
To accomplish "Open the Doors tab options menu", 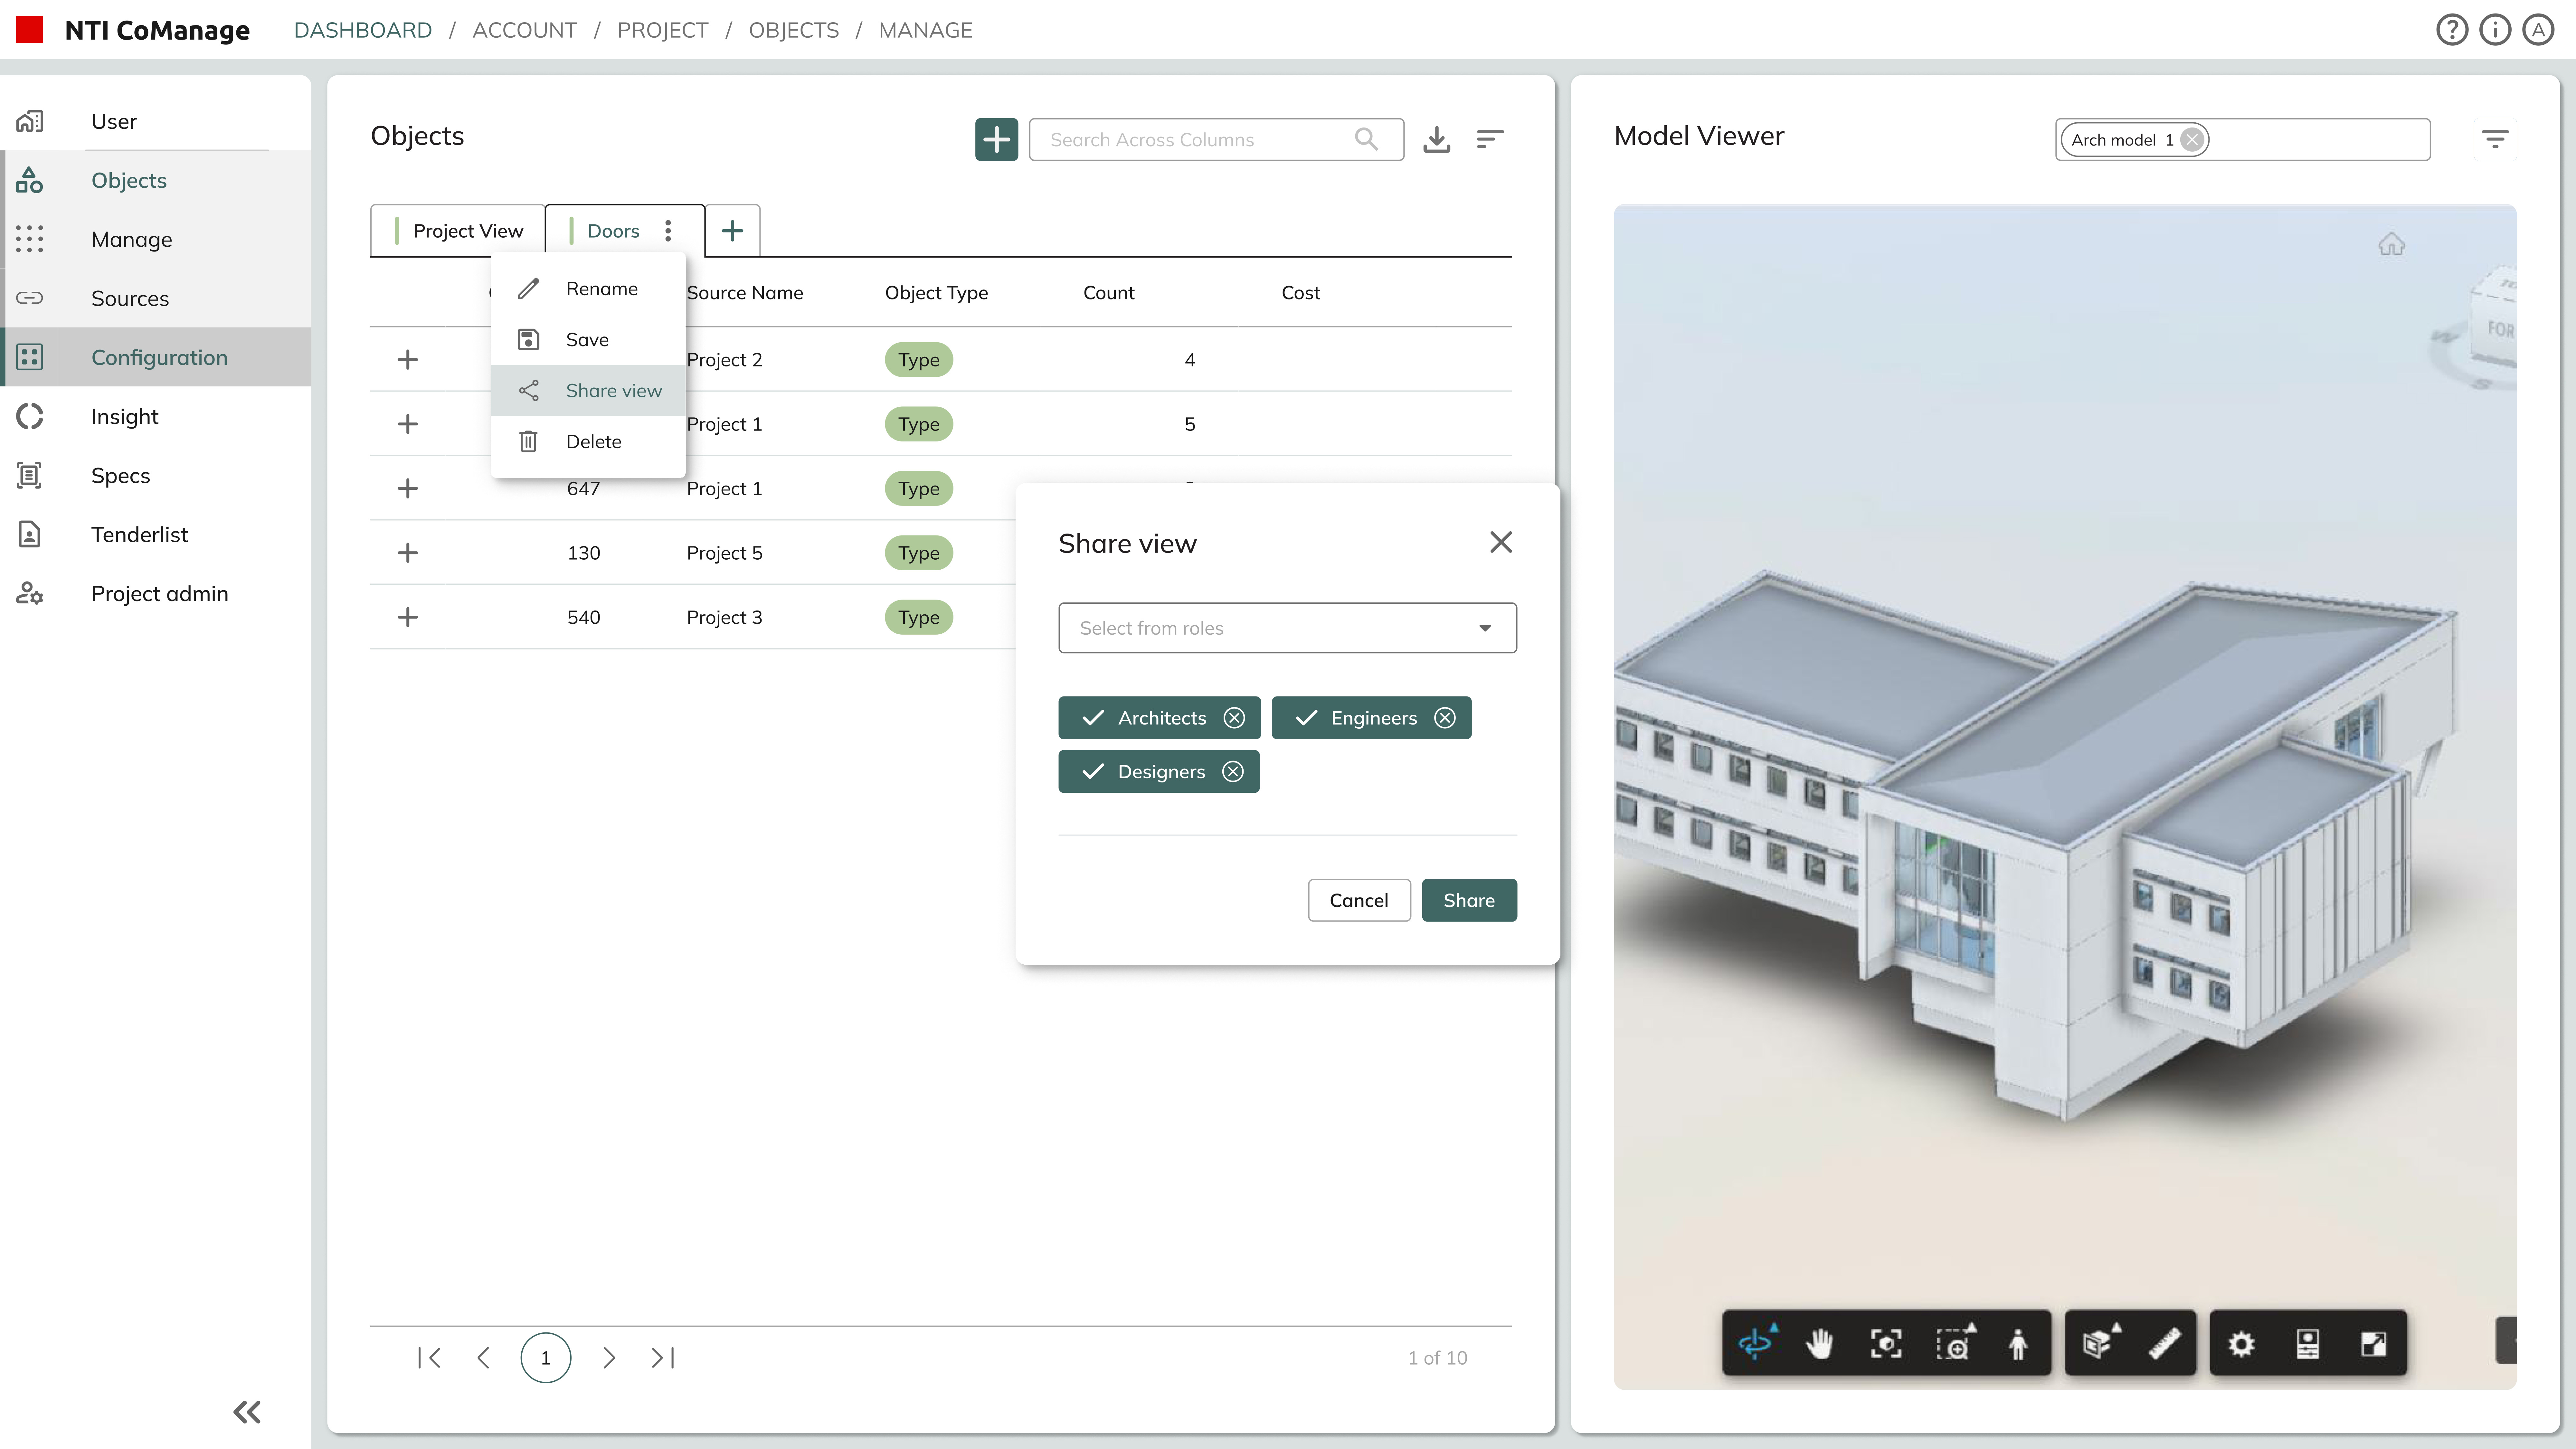I will 668,231.
